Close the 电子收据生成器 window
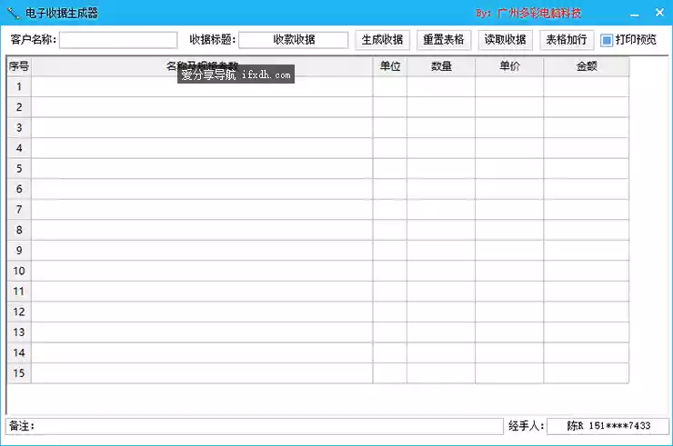The height and width of the screenshot is (446, 673). (x=658, y=13)
